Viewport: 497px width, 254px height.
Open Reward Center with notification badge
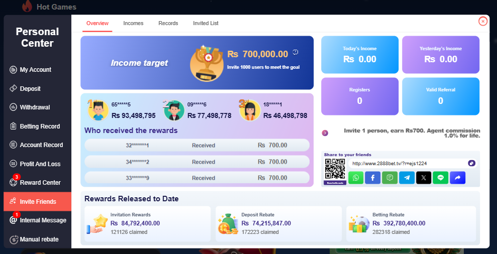(x=40, y=183)
